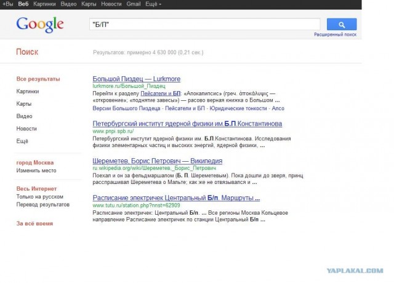394x283 pixels.
Task: Click the город Москва location label
Action: (35, 162)
